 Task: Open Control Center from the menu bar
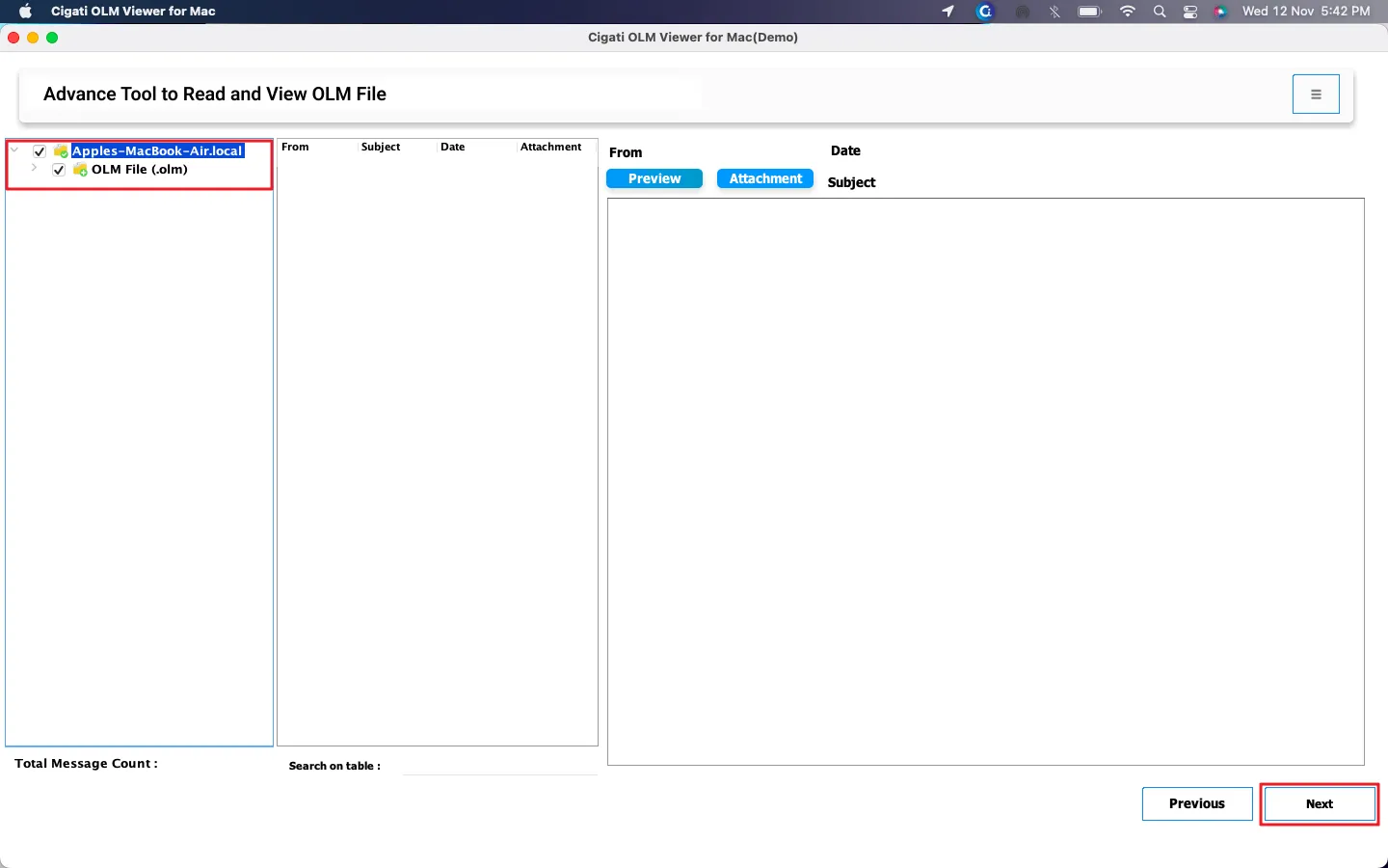click(1190, 12)
